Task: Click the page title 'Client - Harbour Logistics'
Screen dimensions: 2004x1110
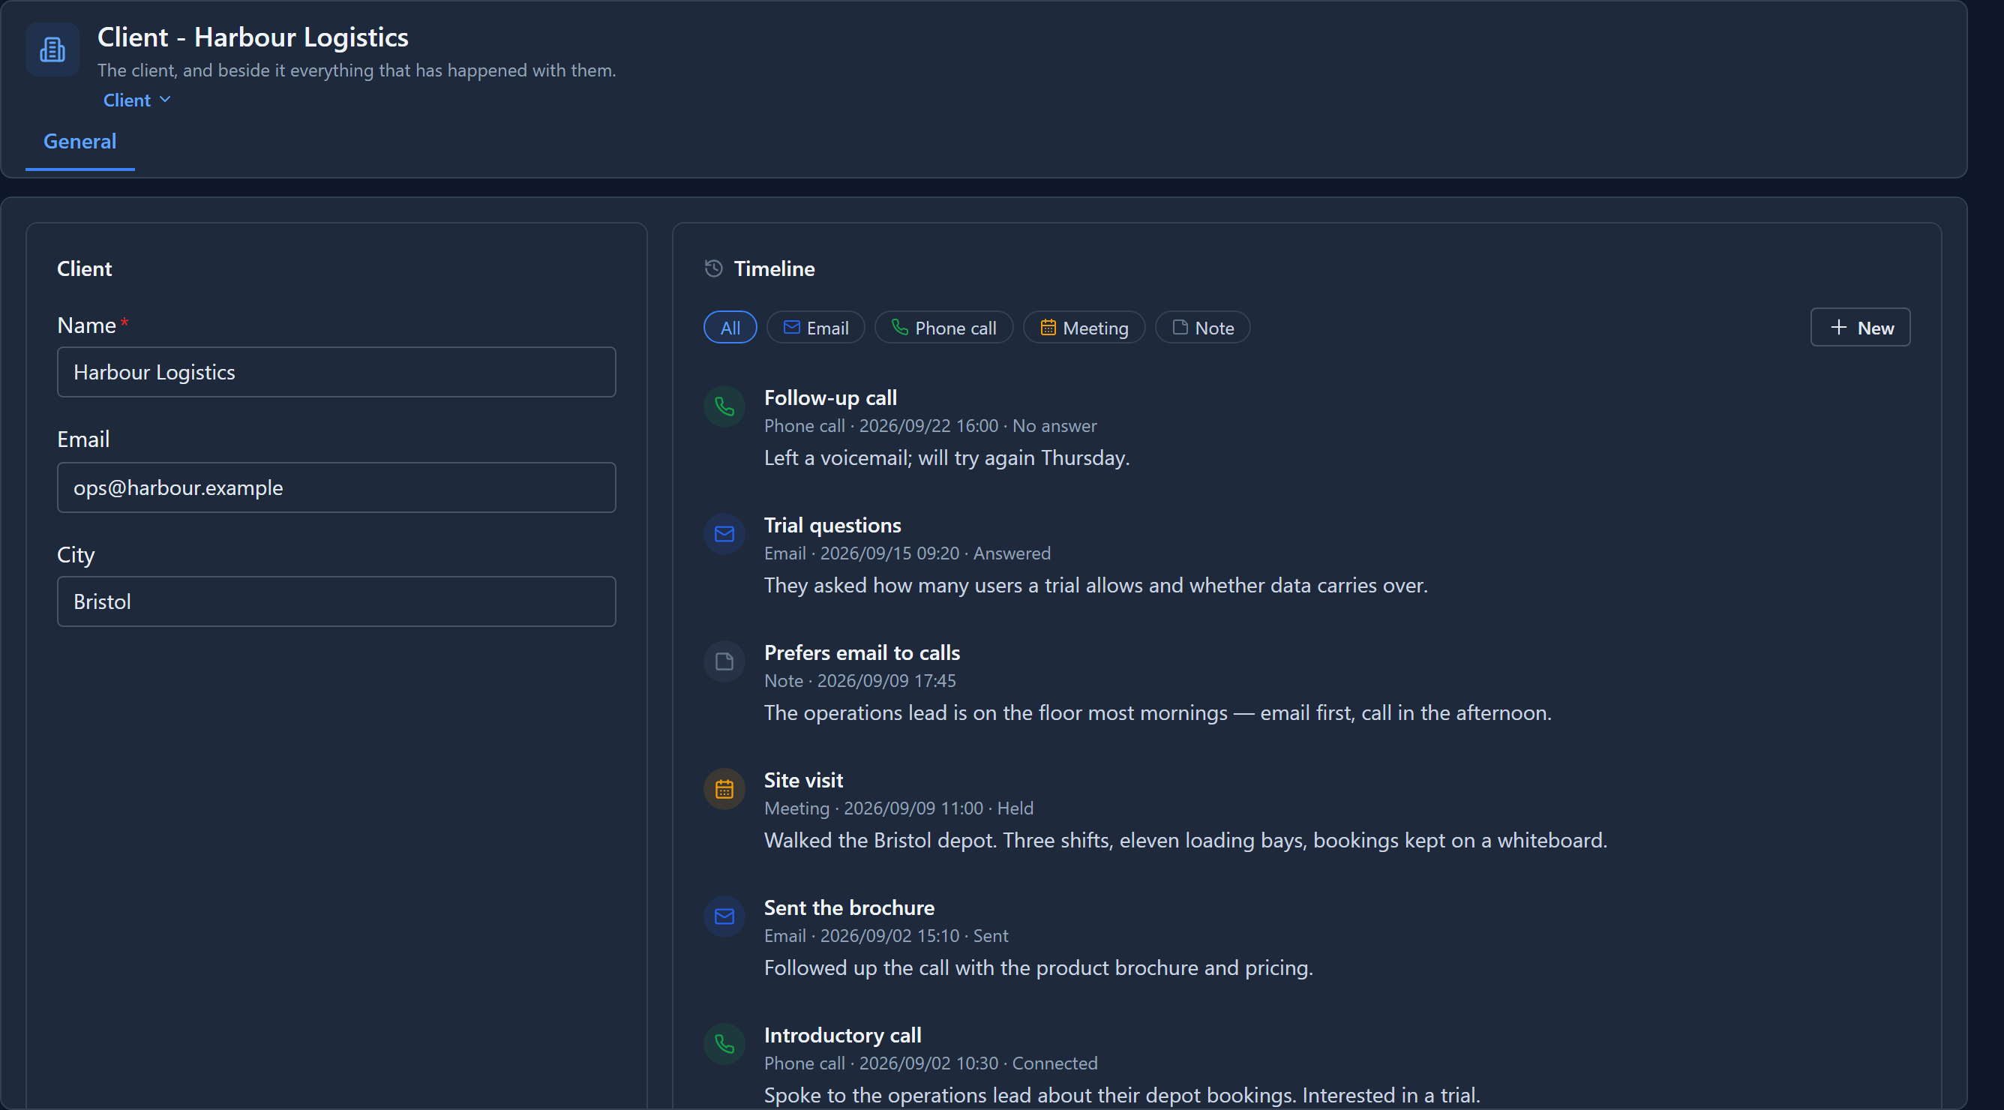Action: point(253,37)
